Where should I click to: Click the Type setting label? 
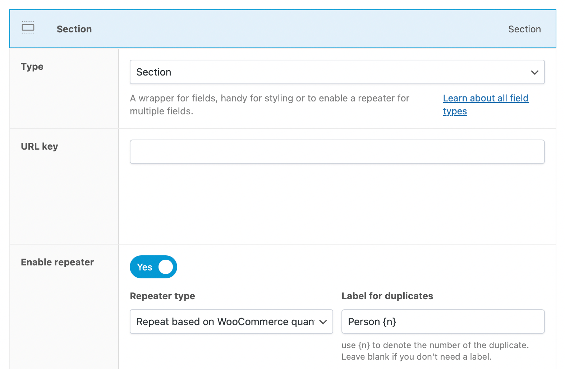coord(32,67)
